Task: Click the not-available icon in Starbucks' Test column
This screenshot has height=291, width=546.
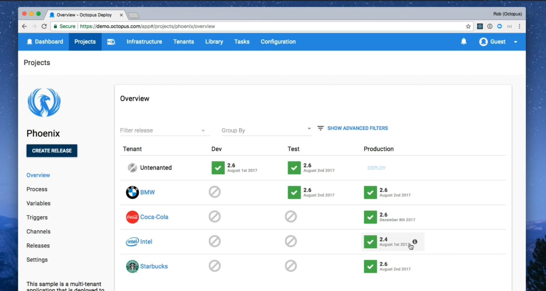Action: tap(291, 266)
